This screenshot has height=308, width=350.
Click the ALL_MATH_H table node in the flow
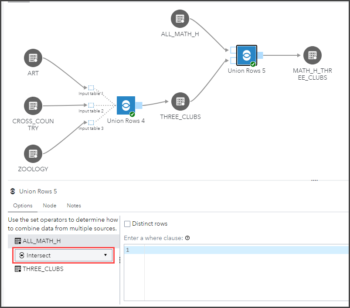(180, 19)
